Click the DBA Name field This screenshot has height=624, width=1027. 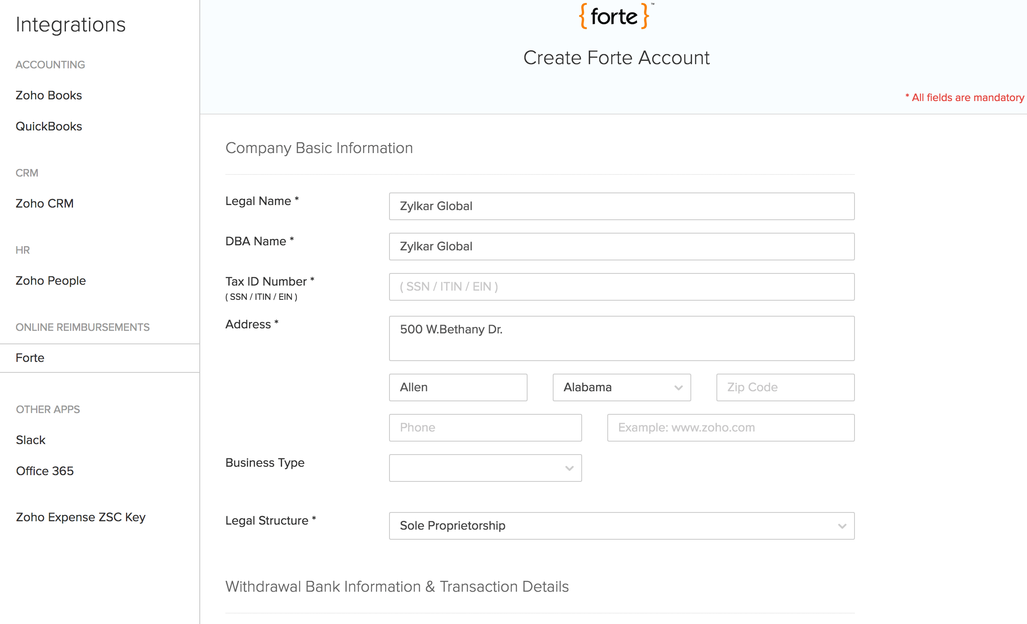[x=621, y=246]
